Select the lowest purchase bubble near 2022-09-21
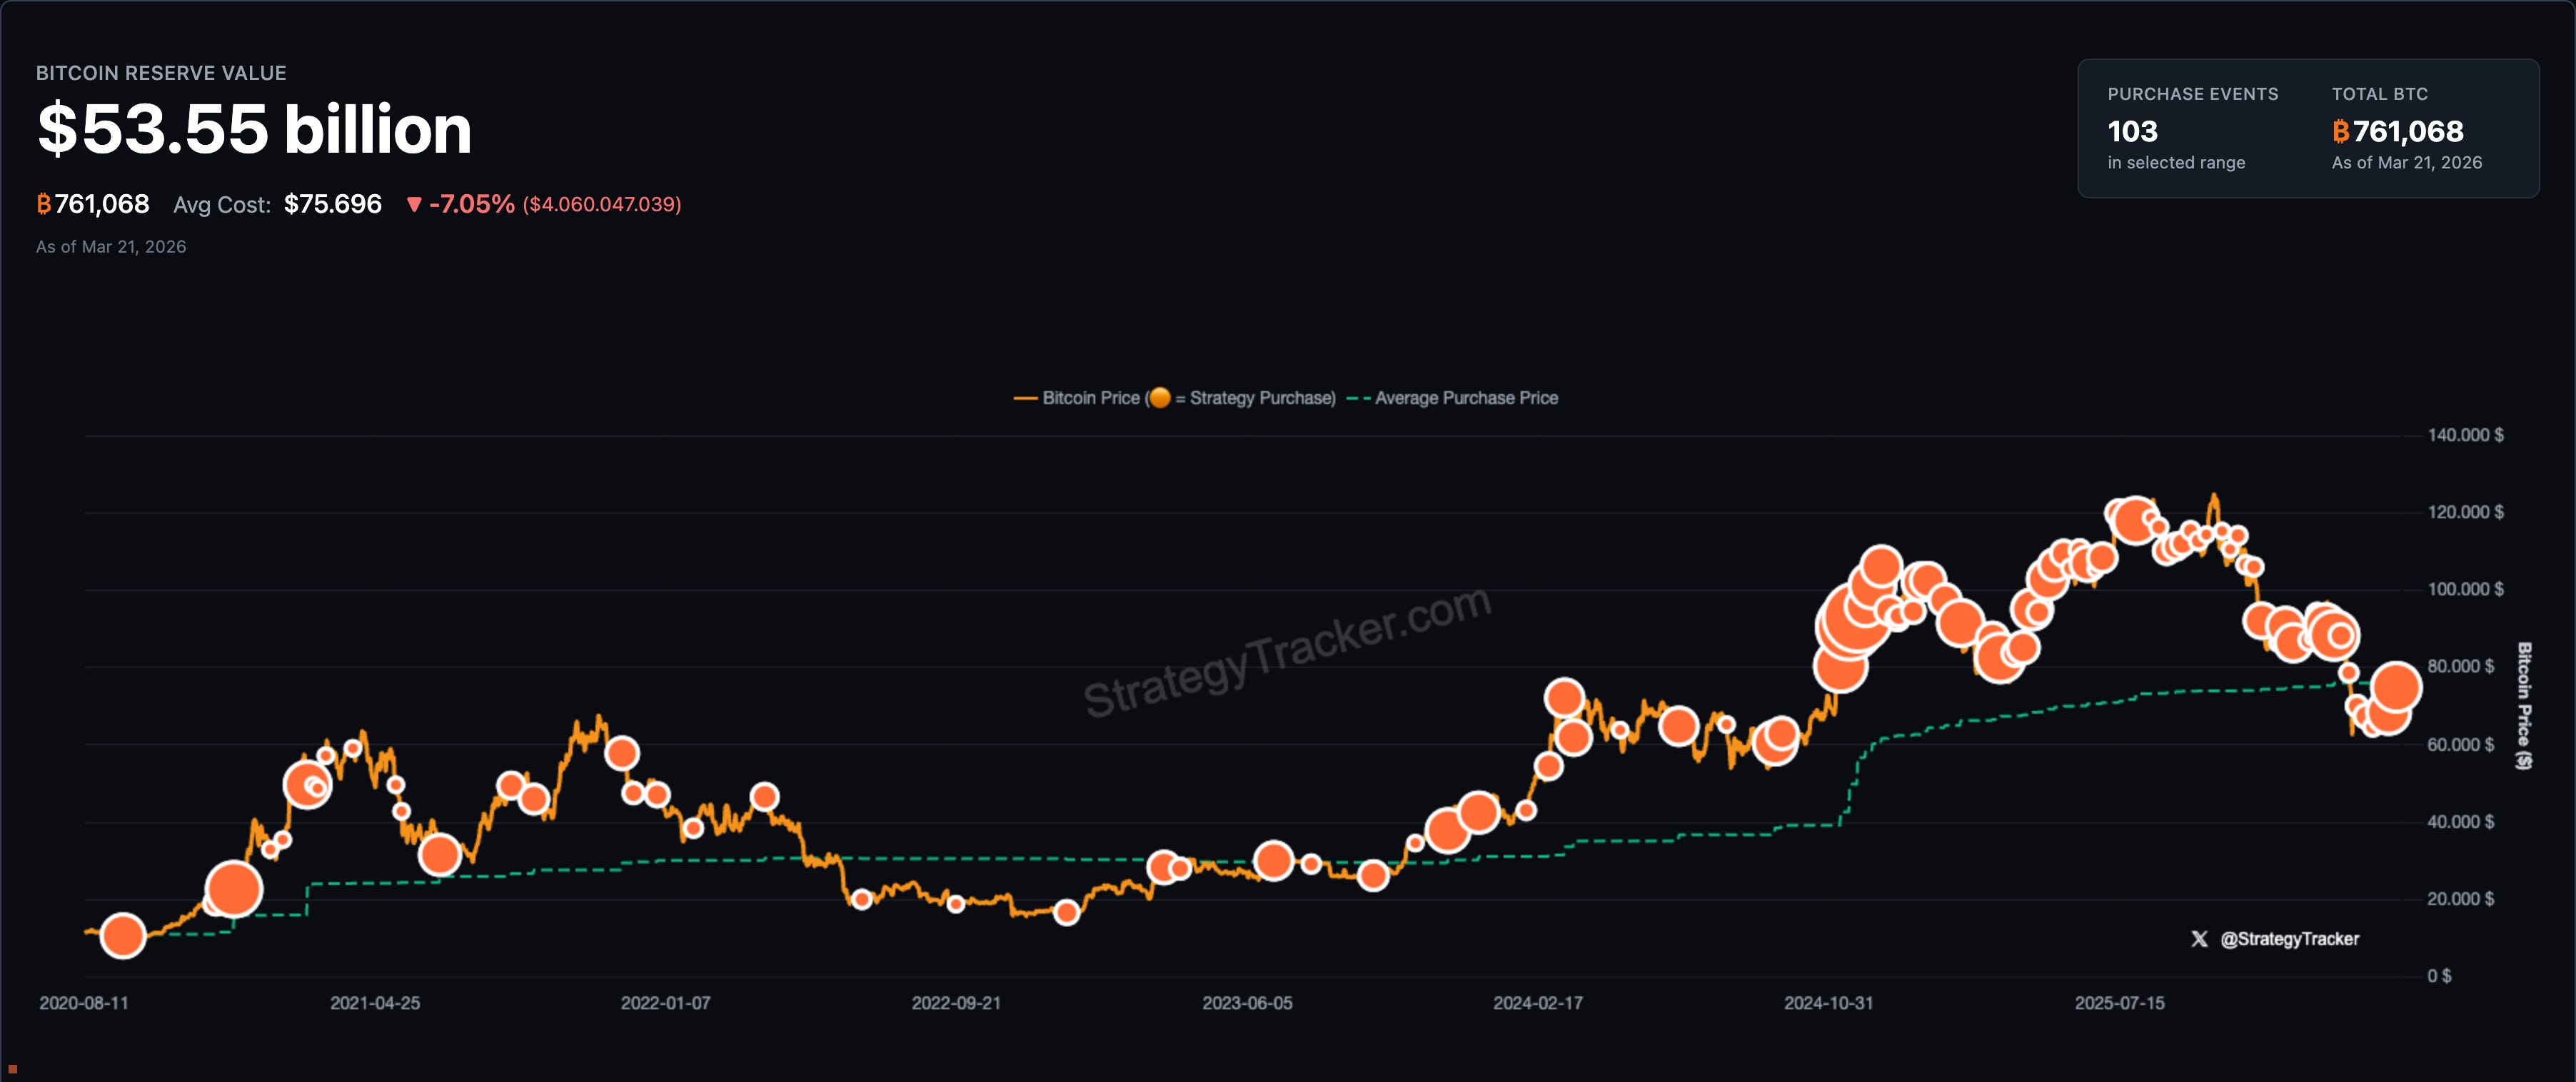This screenshot has width=2576, height=1082. pos(1067,912)
